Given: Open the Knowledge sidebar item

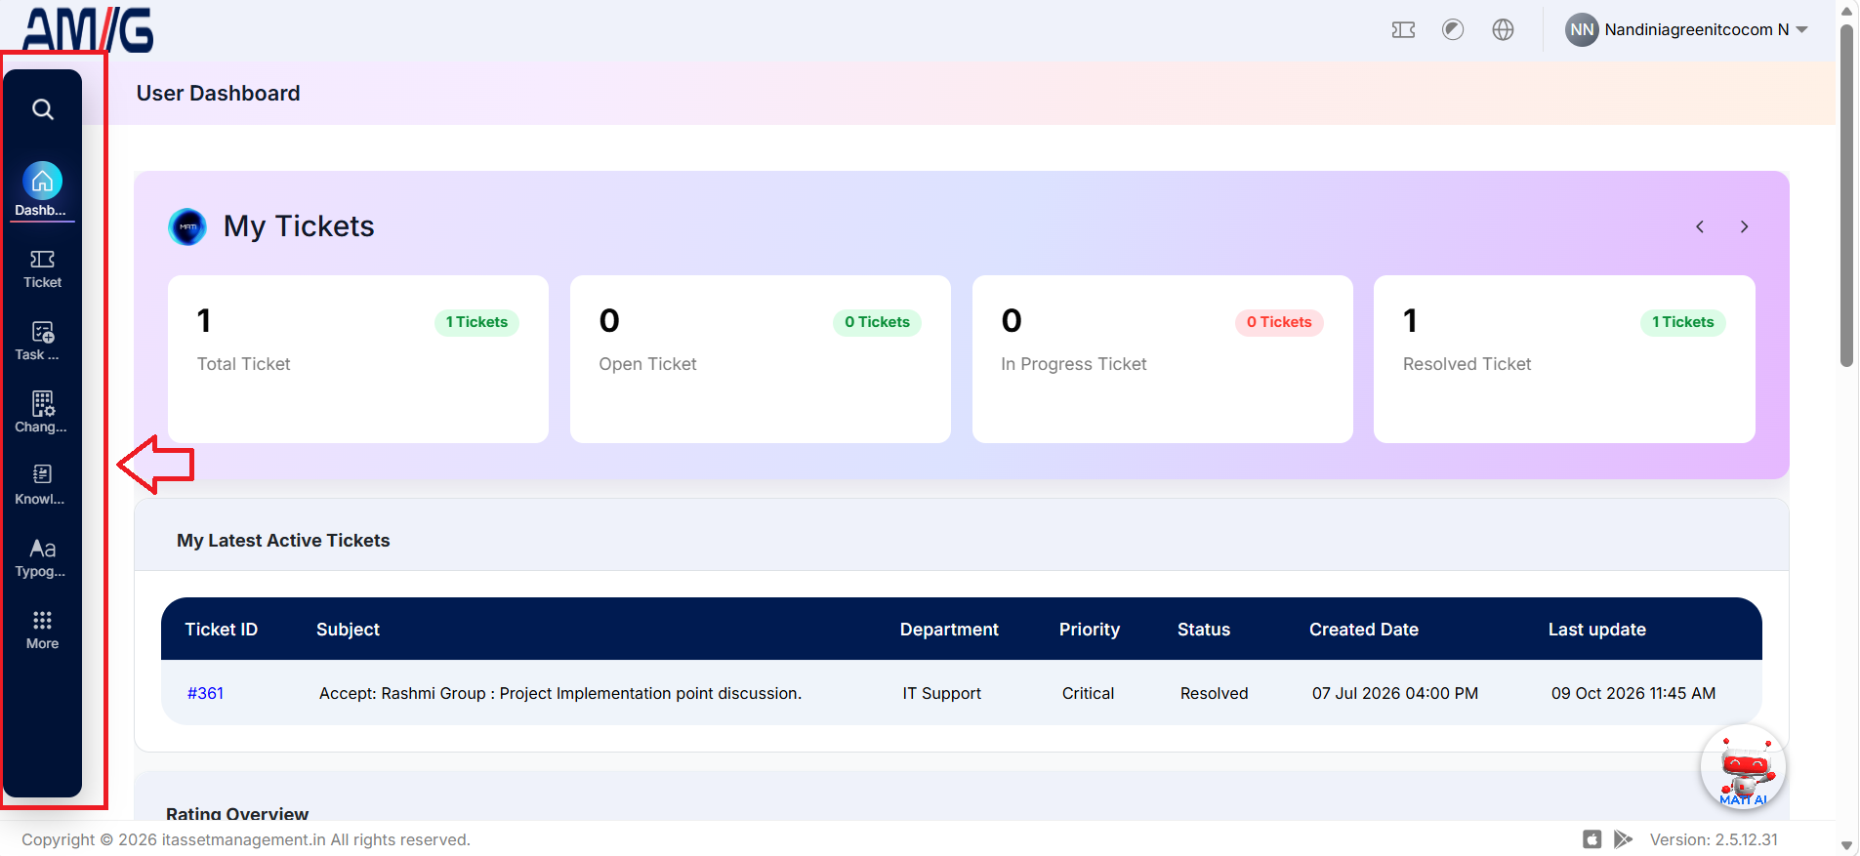Looking at the screenshot, I should click(x=42, y=485).
